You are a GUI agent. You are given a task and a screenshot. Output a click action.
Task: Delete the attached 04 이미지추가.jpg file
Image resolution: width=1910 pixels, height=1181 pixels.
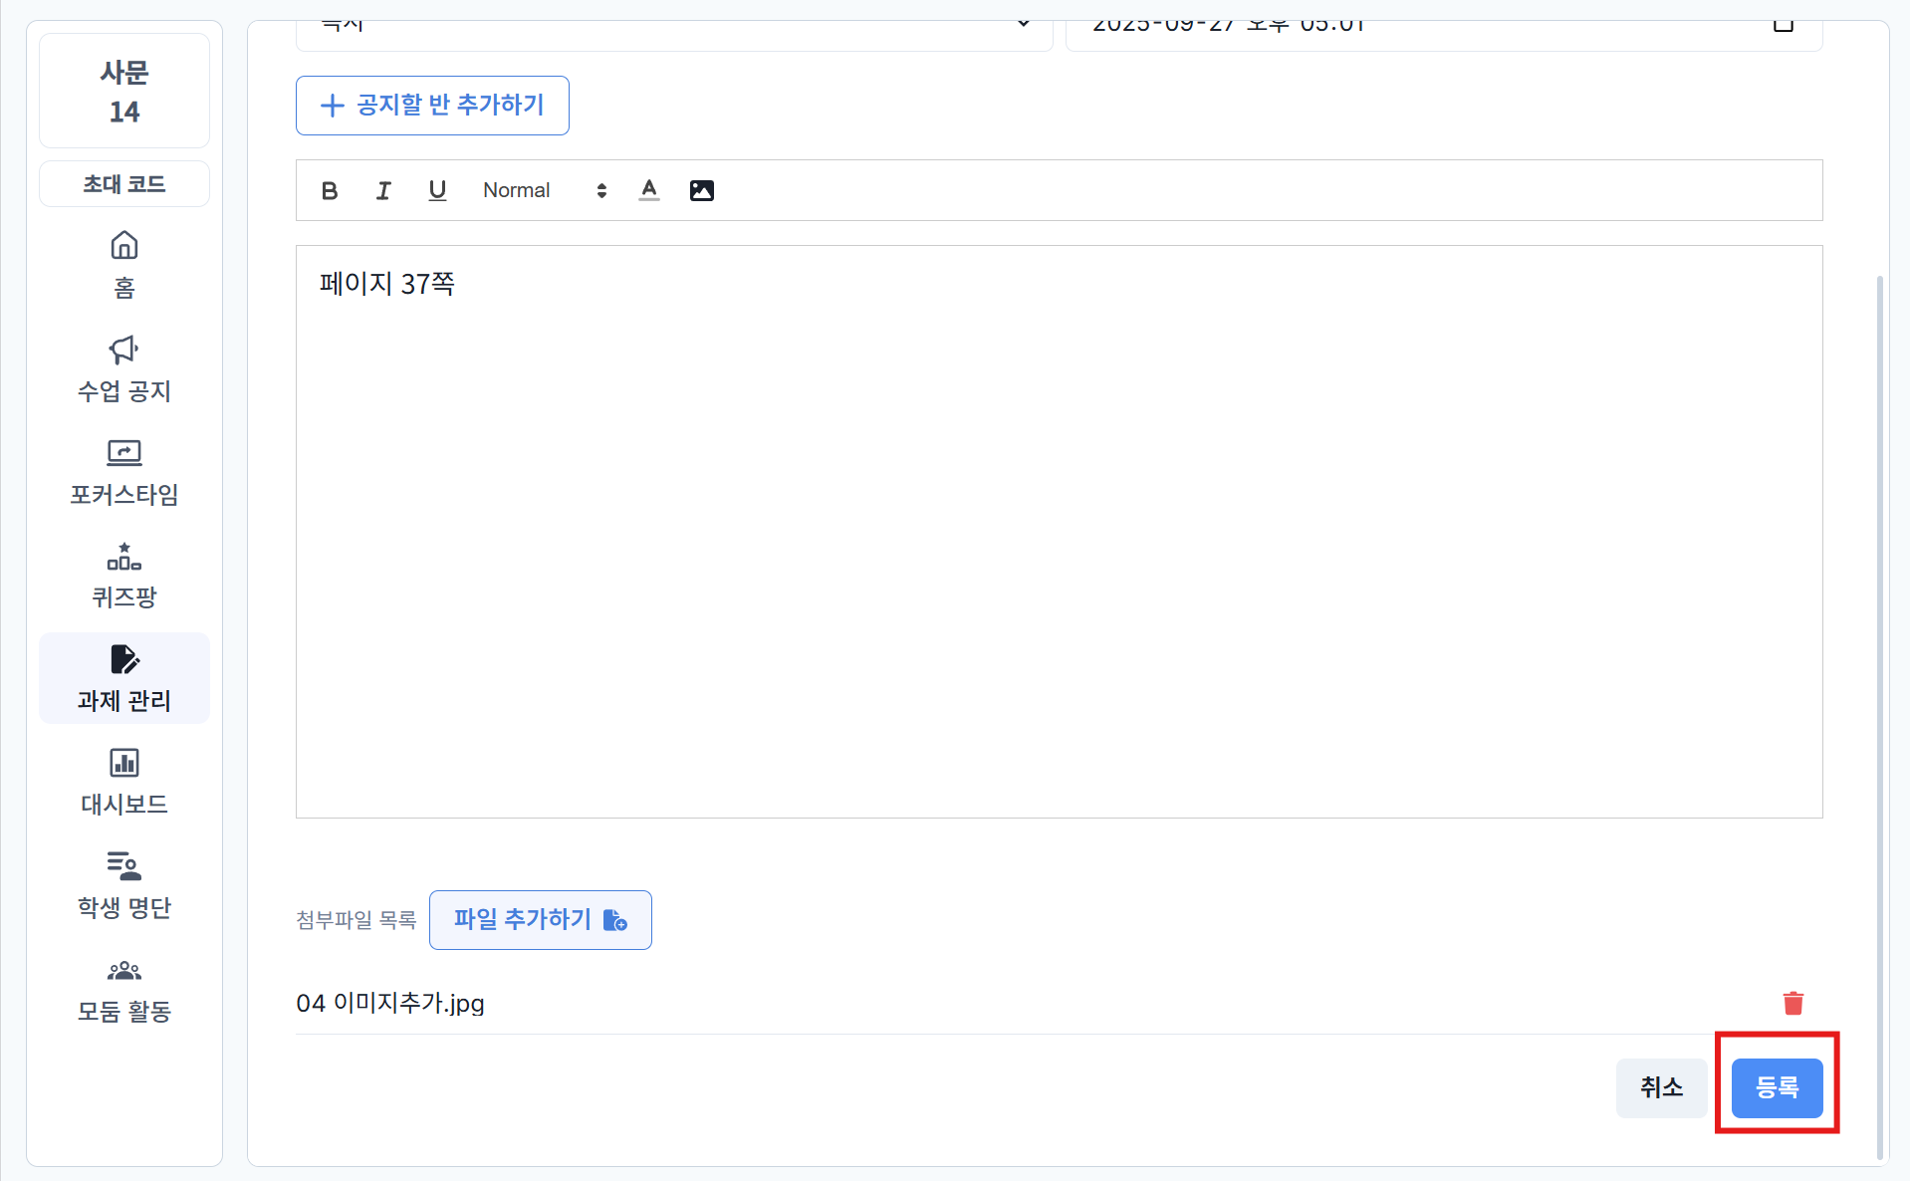coord(1792,1003)
